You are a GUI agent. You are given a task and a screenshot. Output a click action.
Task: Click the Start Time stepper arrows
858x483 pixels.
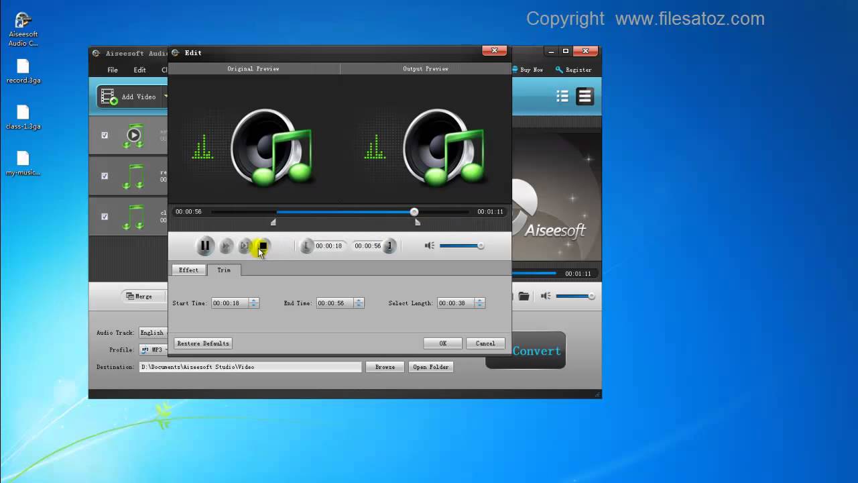point(253,303)
